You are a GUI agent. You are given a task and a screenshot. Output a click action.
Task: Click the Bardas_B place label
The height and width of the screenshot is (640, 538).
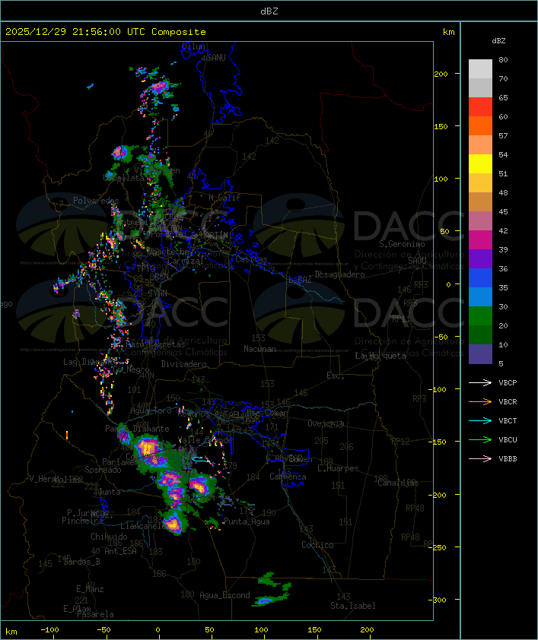(81, 562)
